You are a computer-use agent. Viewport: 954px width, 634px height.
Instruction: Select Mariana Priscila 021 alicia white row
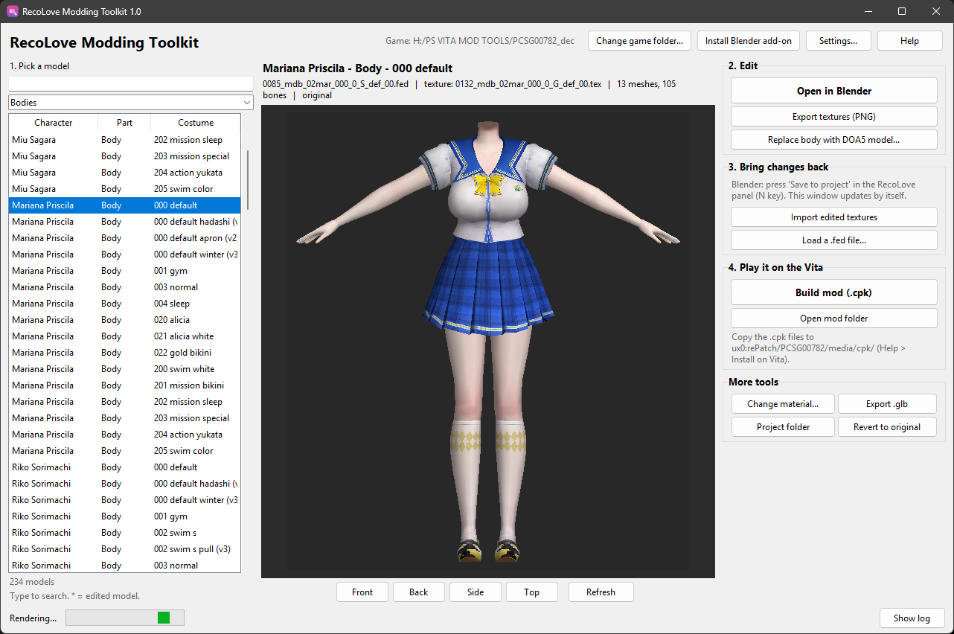(x=124, y=336)
